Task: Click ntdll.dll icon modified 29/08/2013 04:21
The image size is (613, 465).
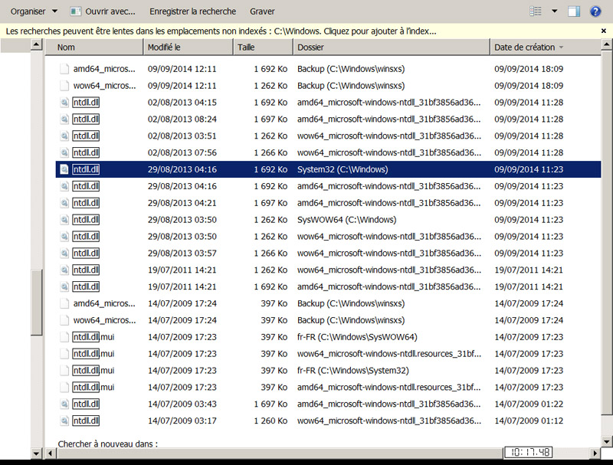Action: [64, 203]
